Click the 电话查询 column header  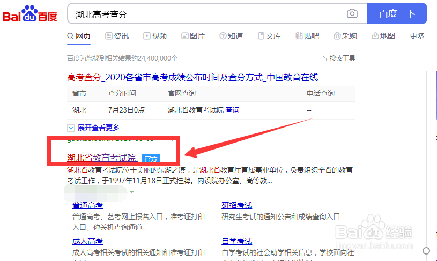[x=321, y=93]
